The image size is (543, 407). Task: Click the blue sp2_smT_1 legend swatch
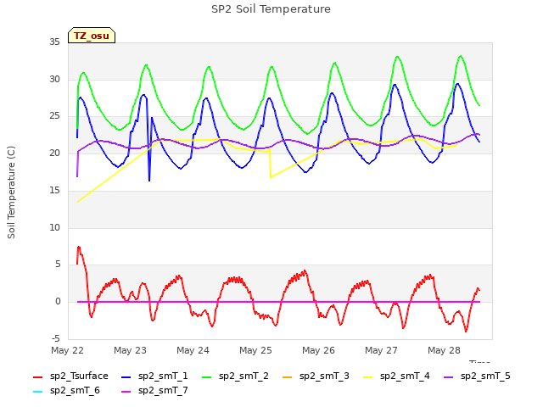tap(126, 376)
